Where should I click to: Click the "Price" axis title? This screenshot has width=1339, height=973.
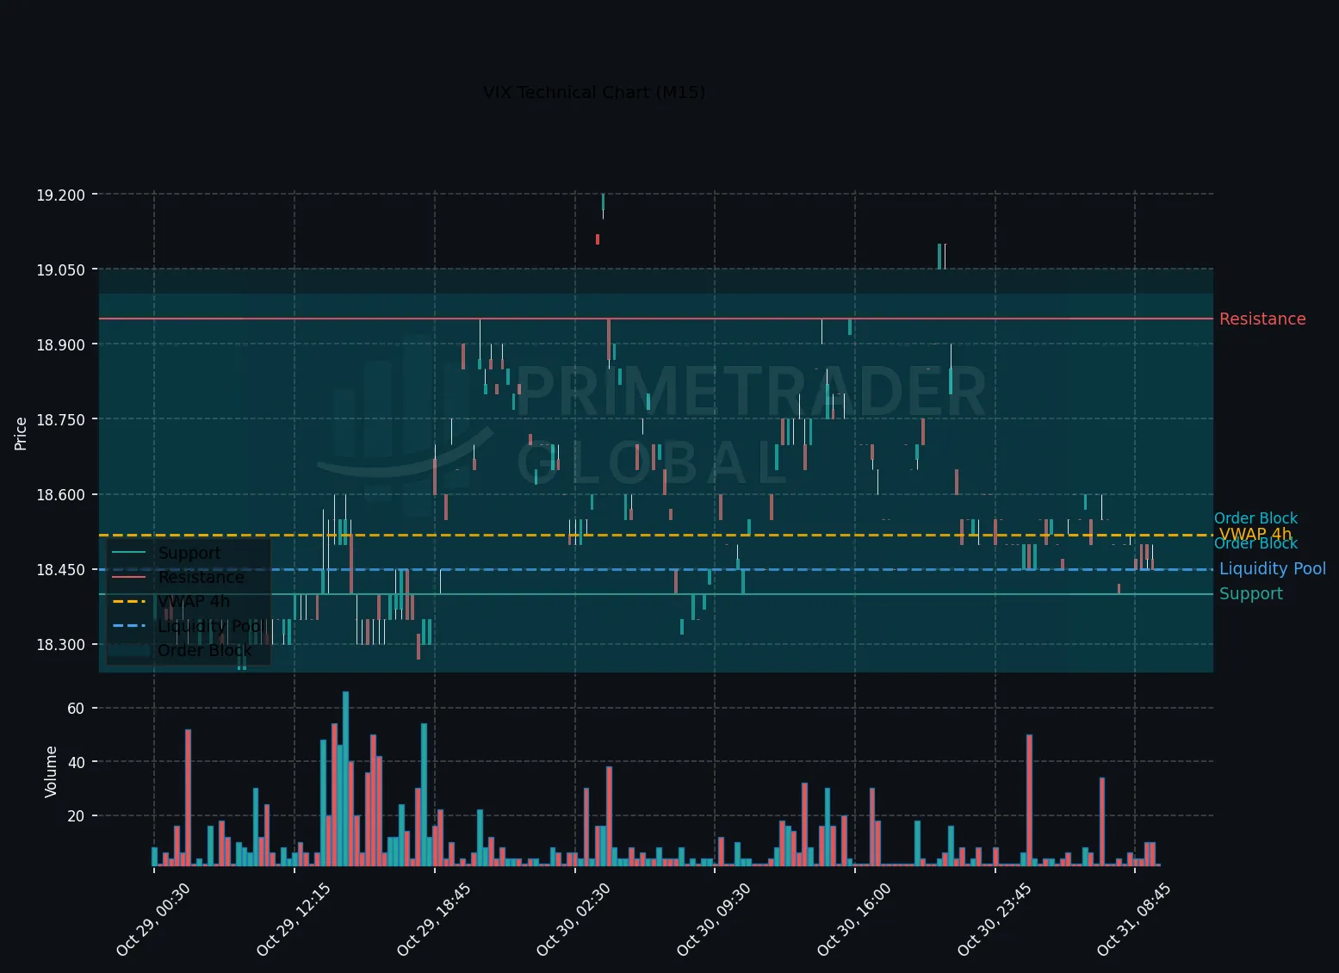[21, 433]
